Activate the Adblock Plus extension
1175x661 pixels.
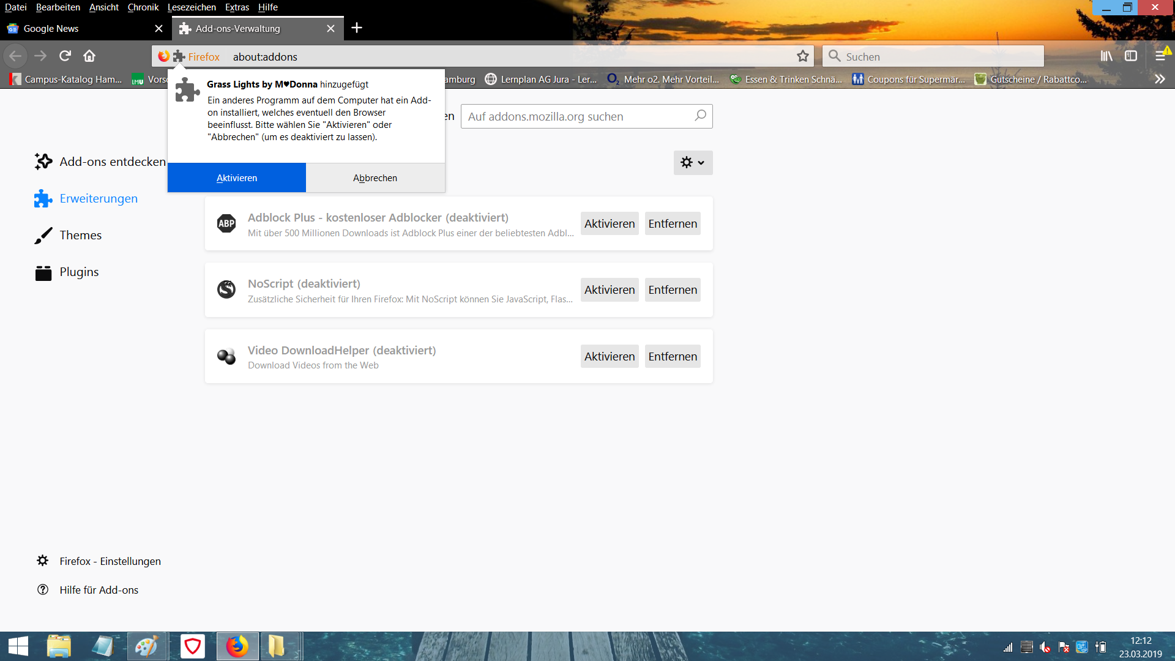point(609,223)
